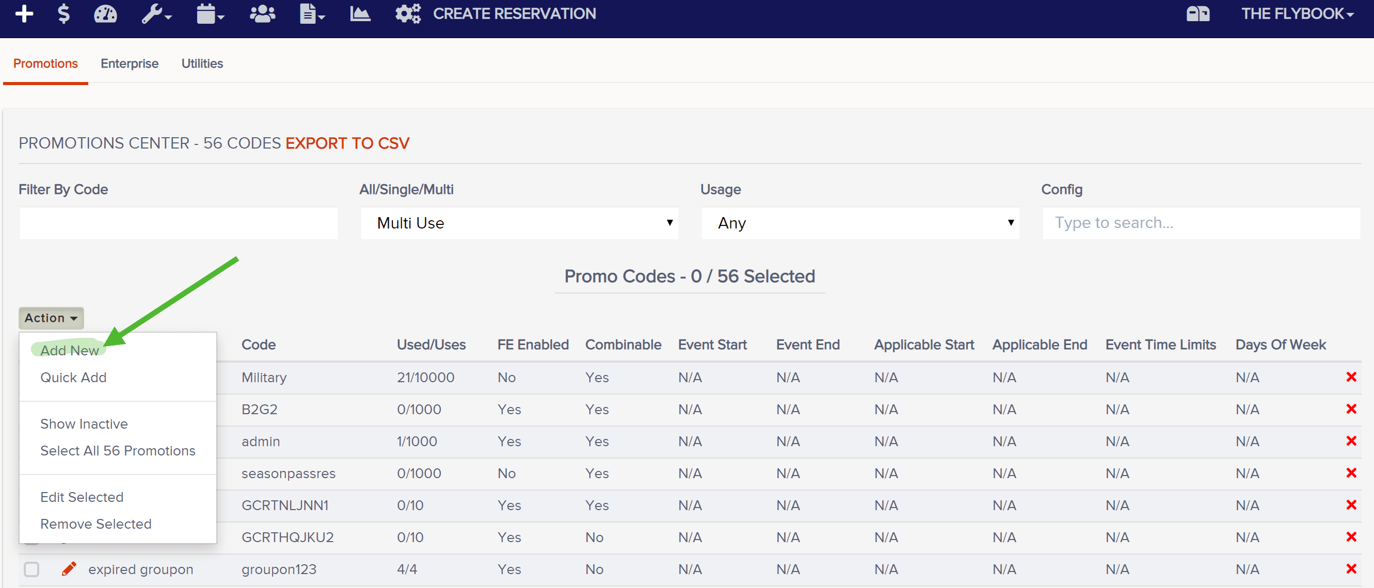
Task: Click the Used/Uses column header
Action: point(431,345)
